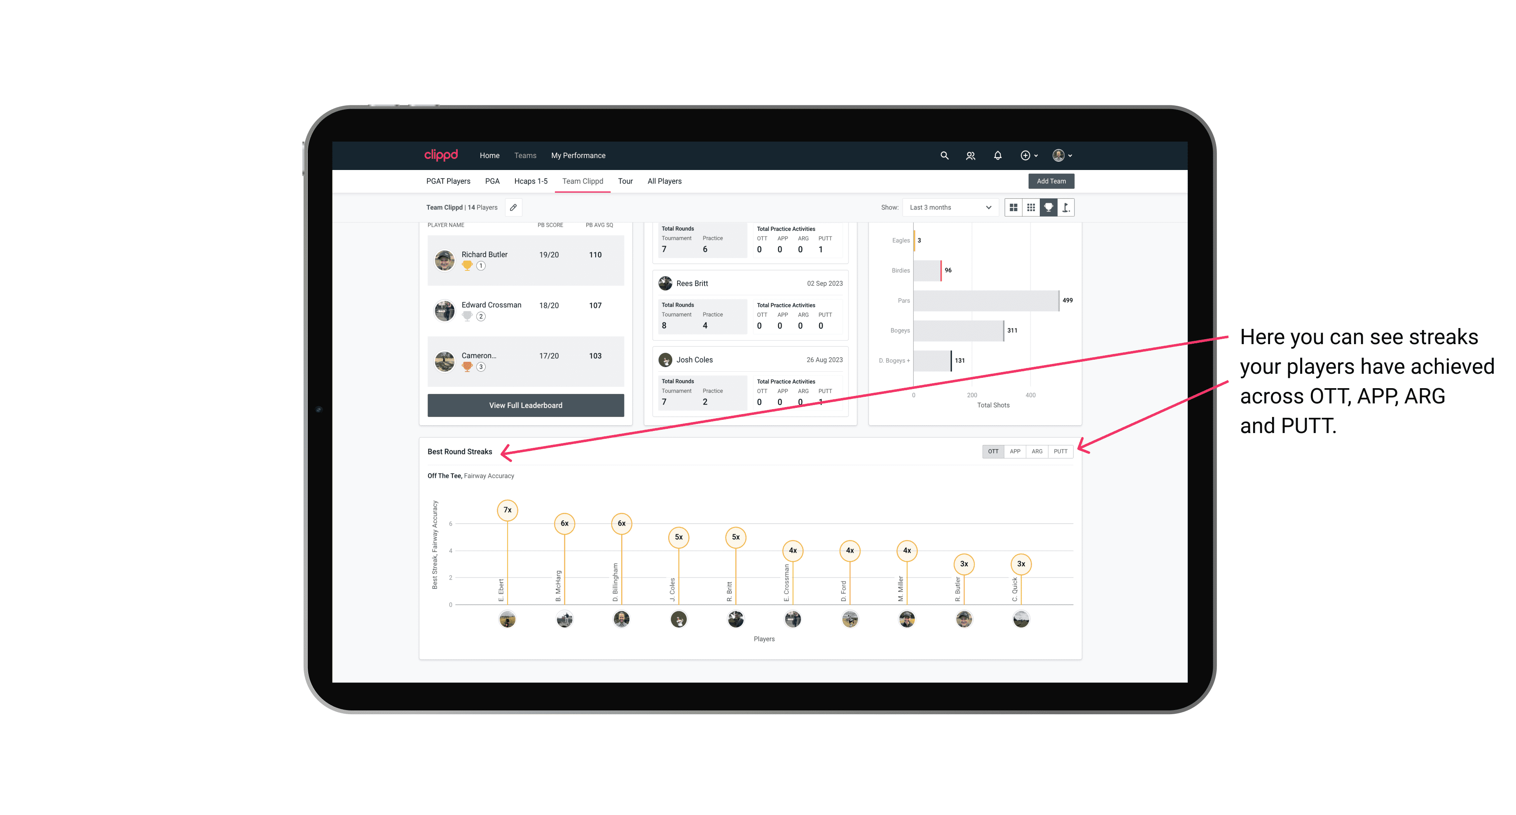Click the leaderboard ranking icon
This screenshot has height=815, width=1516.
point(1047,208)
